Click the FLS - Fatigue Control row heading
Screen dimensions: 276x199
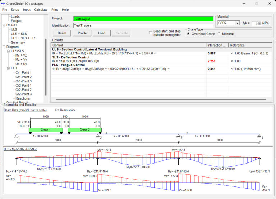click(69, 65)
